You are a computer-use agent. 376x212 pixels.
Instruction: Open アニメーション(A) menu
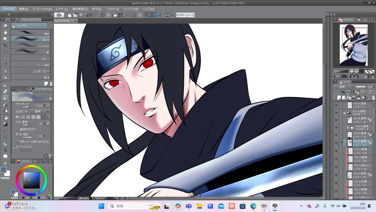click(x=42, y=9)
